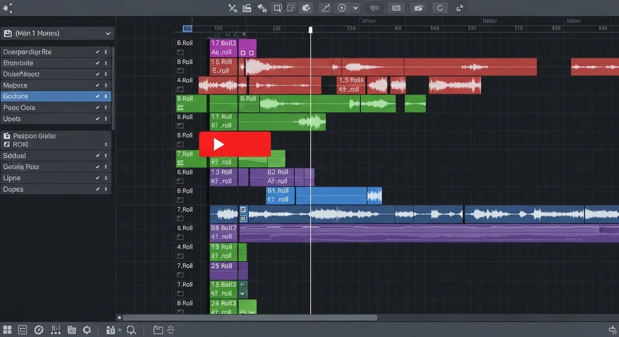The image size is (619, 337).
Task: Toggle the checkmark on Mebecs row
Action: [98, 85]
